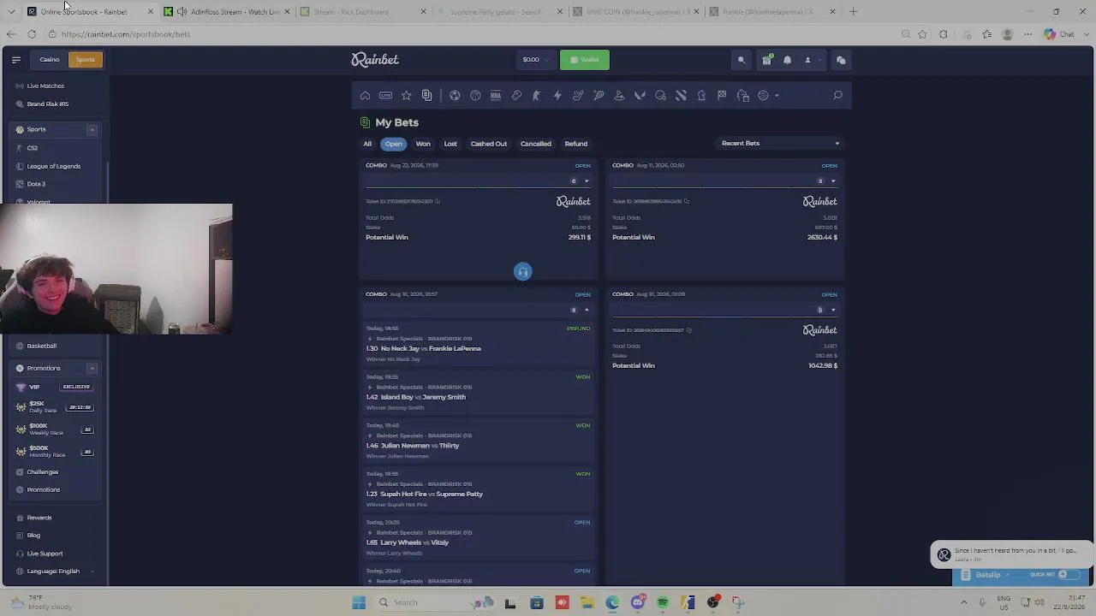Bookmark this page with the star icon
This screenshot has width=1096, height=616.
(x=923, y=34)
